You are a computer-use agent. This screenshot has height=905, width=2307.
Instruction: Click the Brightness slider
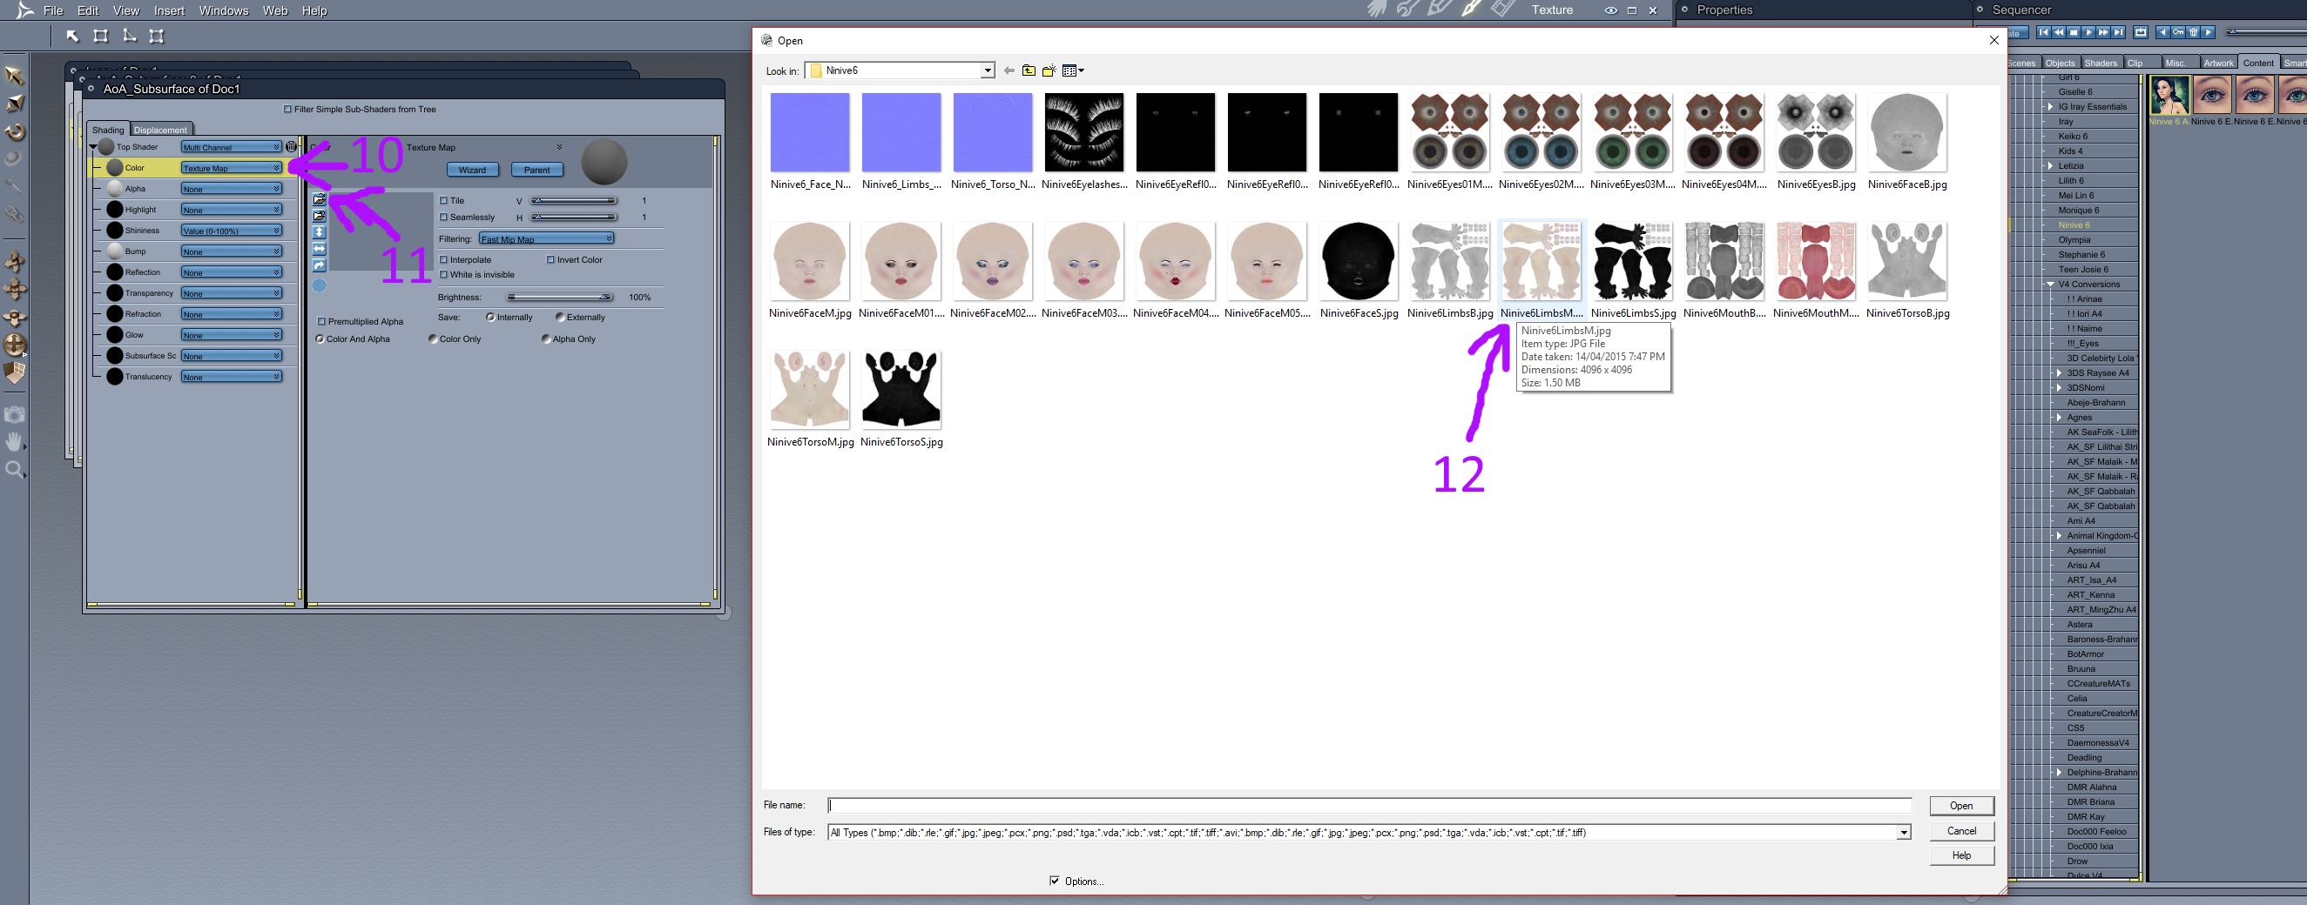[x=560, y=298]
